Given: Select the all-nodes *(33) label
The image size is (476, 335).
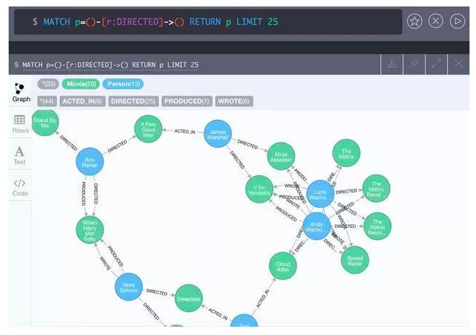Looking at the screenshot, I should pyautogui.click(x=48, y=84).
